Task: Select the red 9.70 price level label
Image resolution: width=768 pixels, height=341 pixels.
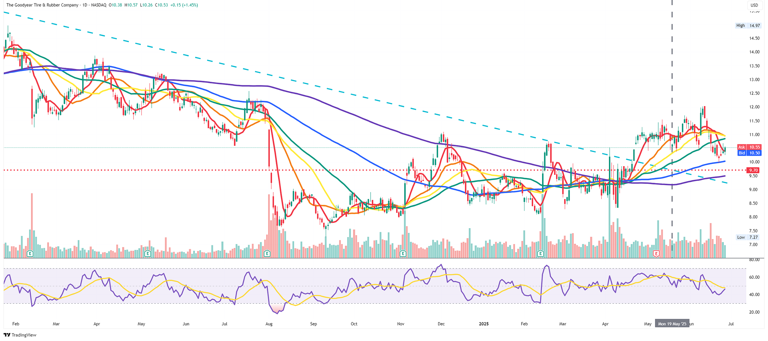Action: 753,170
